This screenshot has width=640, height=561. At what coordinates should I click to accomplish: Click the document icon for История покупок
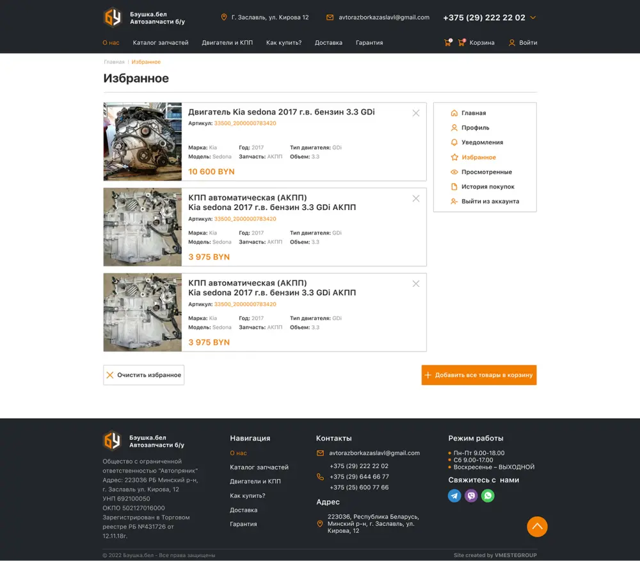454,186
